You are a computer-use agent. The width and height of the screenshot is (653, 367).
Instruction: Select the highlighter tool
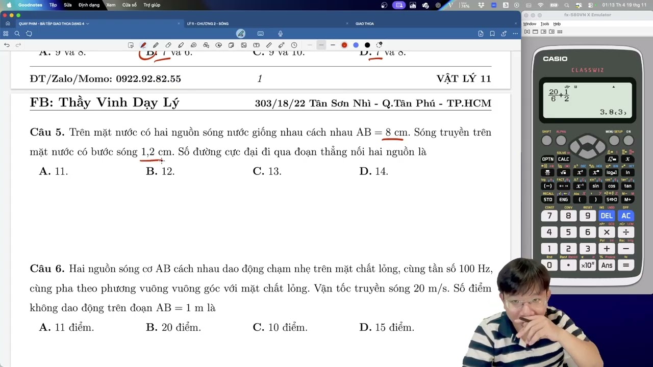click(181, 45)
